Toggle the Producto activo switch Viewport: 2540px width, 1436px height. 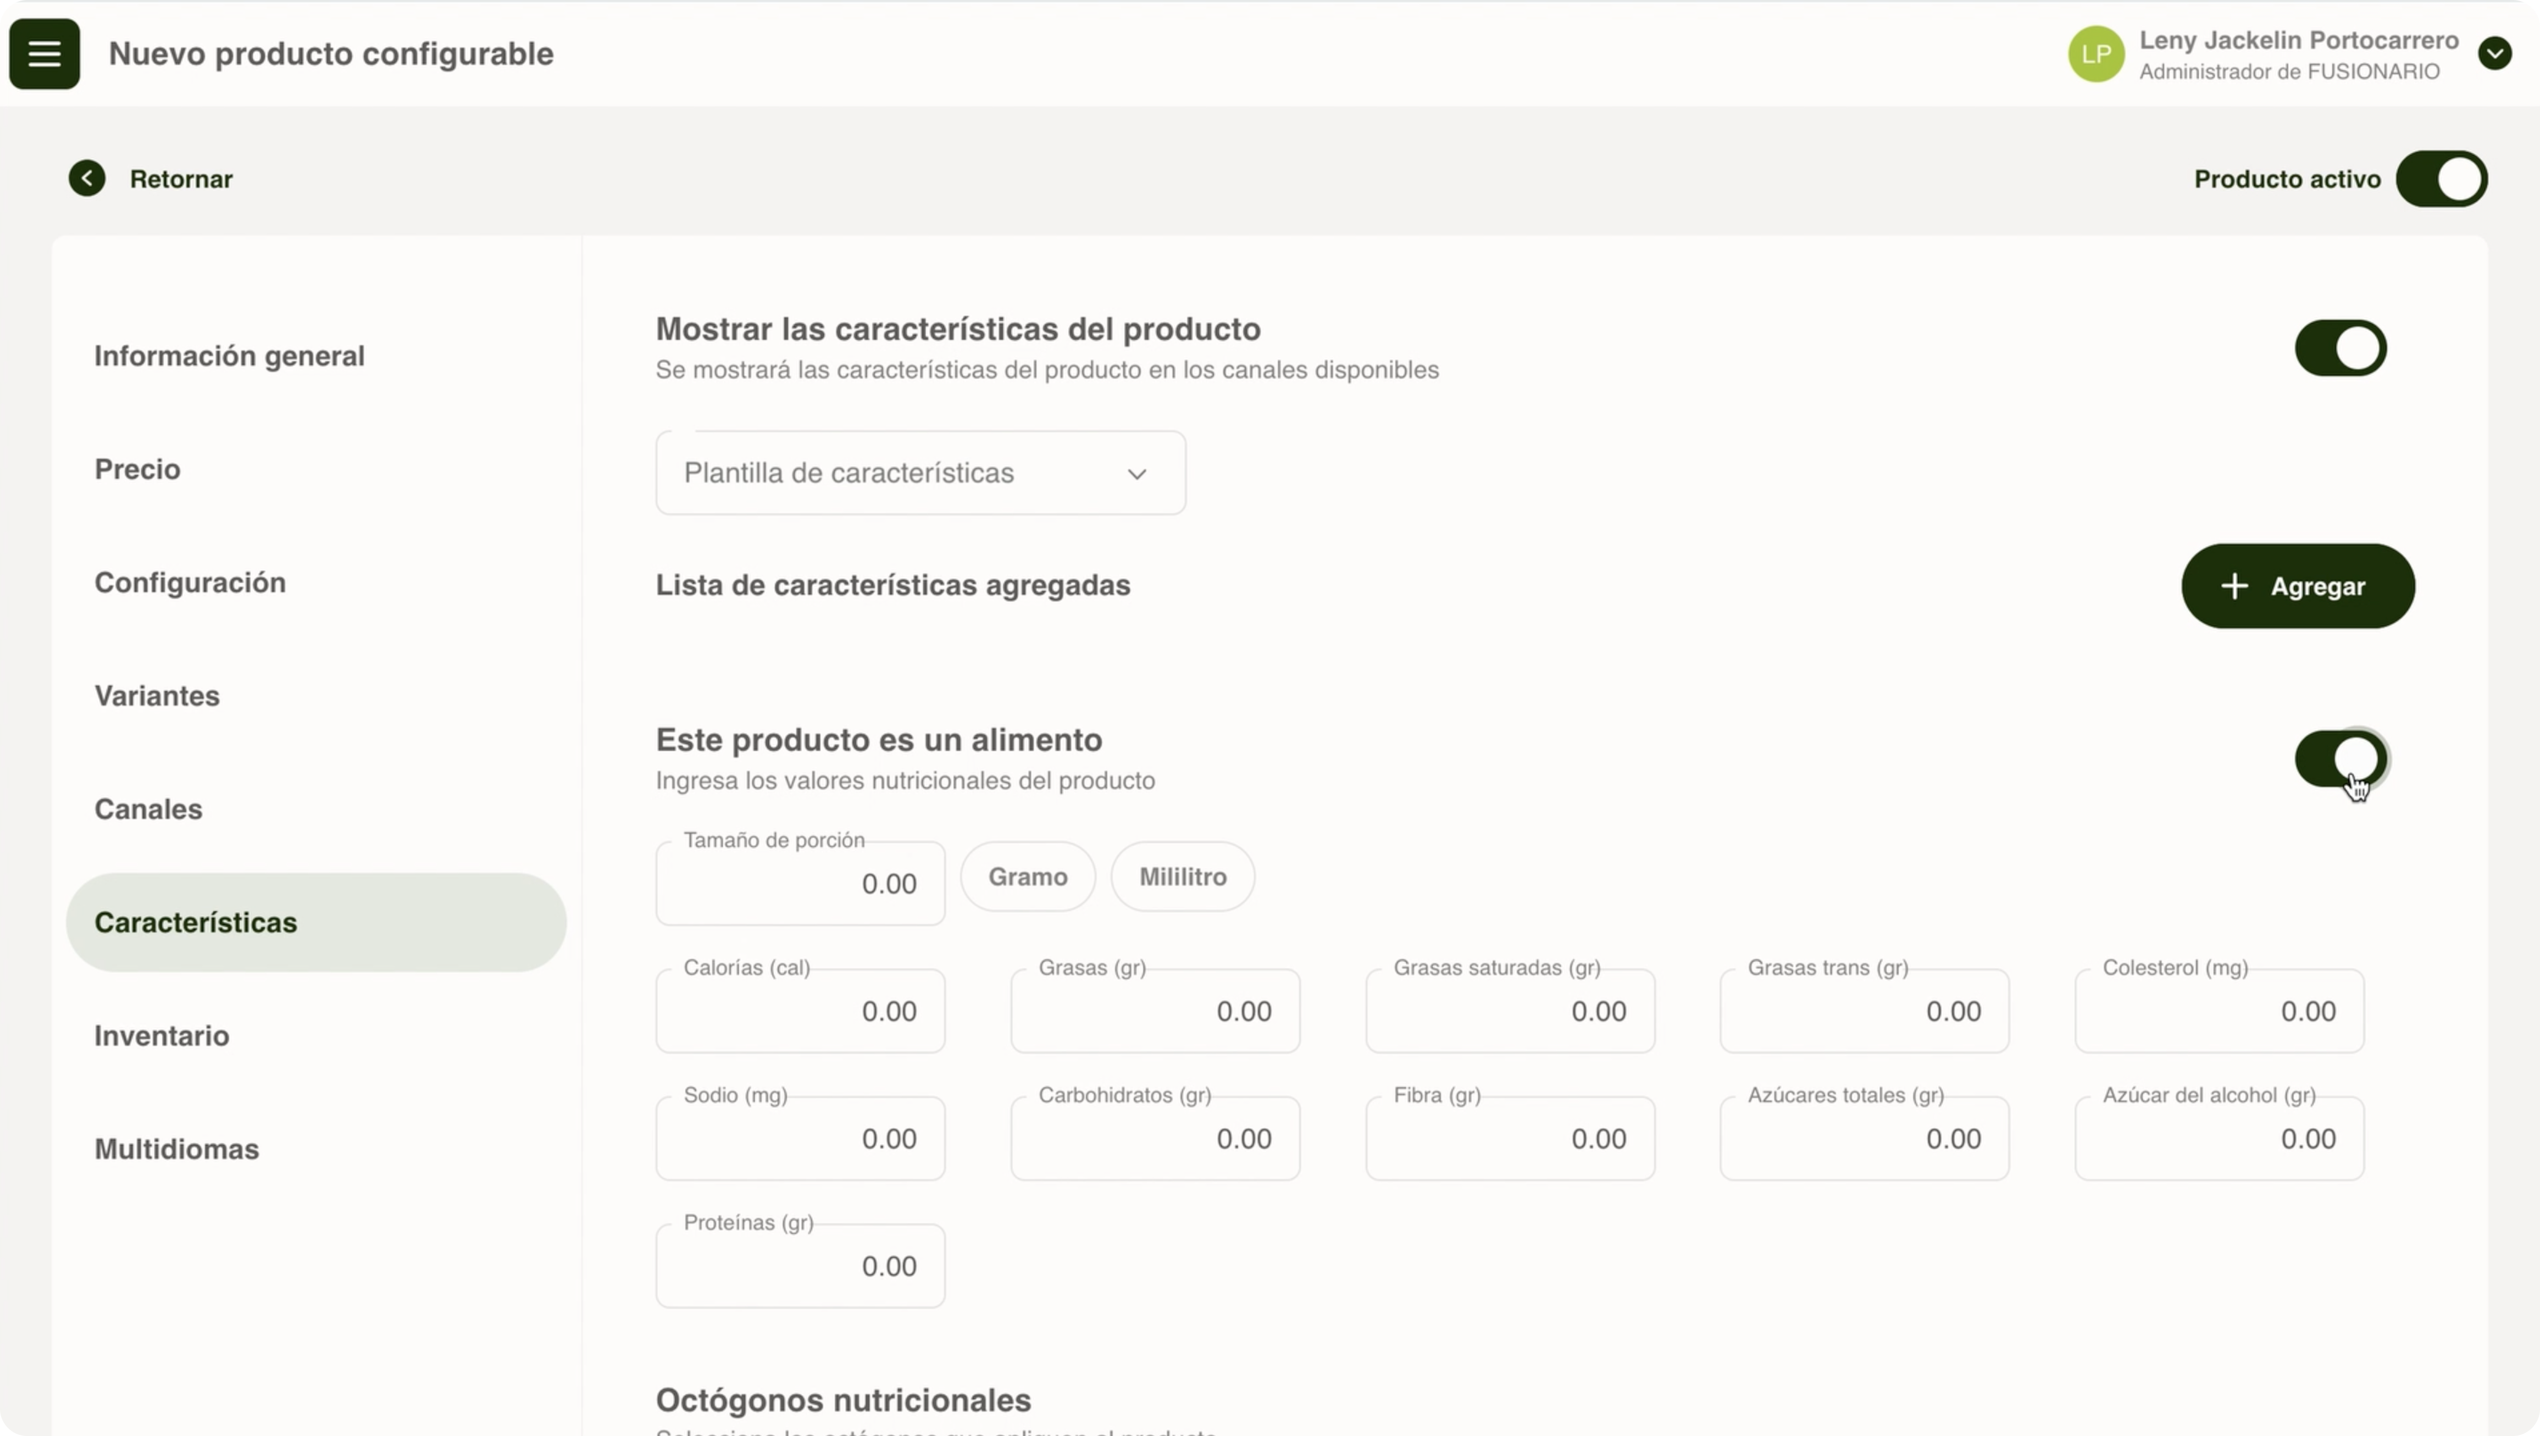pos(2442,179)
